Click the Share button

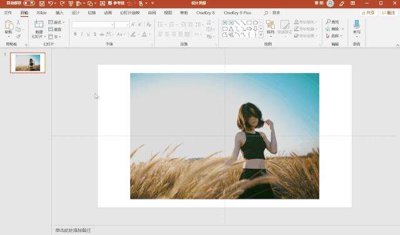(368, 12)
